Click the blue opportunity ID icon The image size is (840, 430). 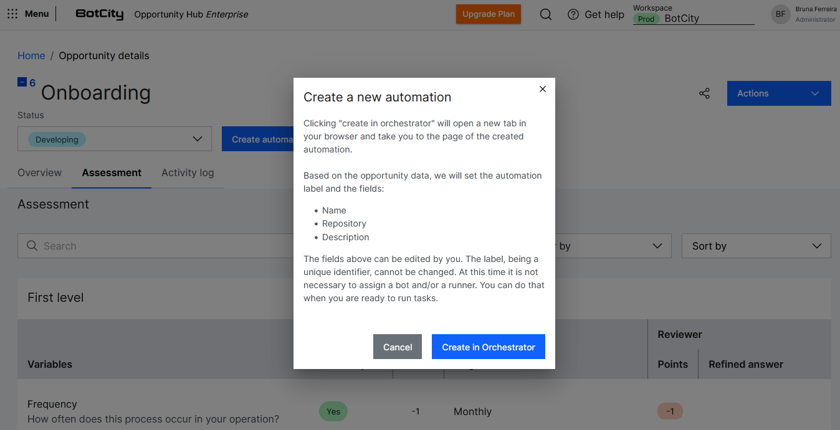click(x=22, y=82)
